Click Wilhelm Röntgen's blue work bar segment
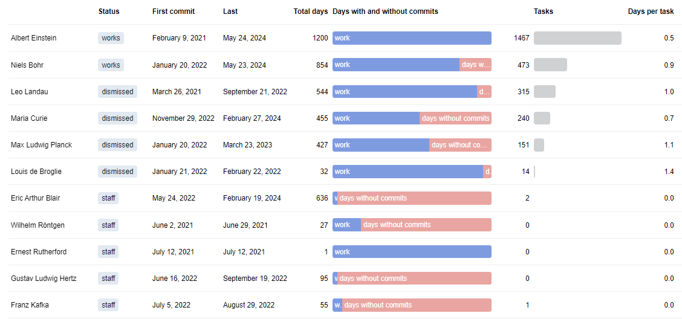This screenshot has width=682, height=319. coord(346,225)
